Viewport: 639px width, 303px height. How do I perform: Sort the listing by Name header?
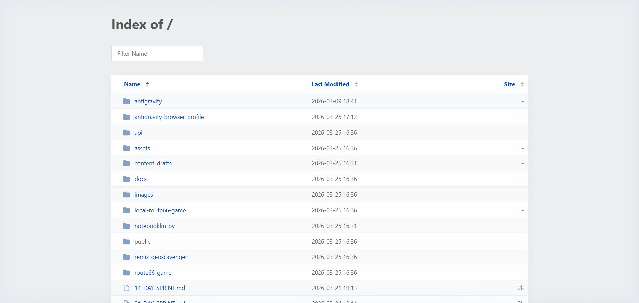(x=132, y=84)
